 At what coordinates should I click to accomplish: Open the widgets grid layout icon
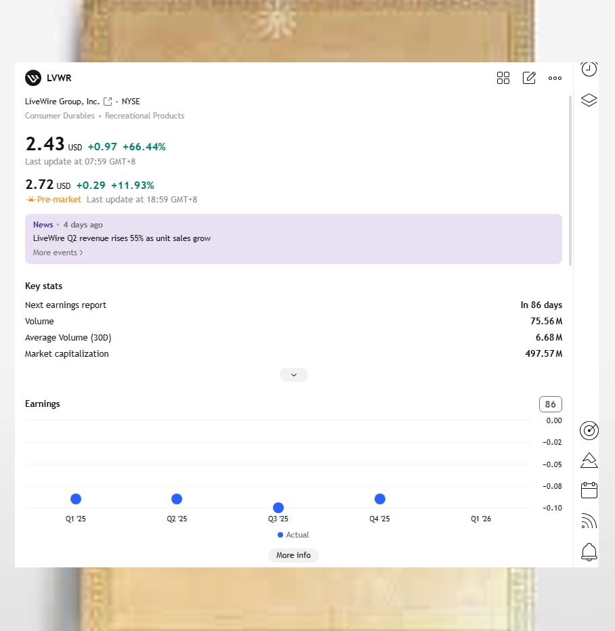pyautogui.click(x=503, y=78)
